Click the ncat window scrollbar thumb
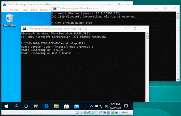 click(147, 37)
